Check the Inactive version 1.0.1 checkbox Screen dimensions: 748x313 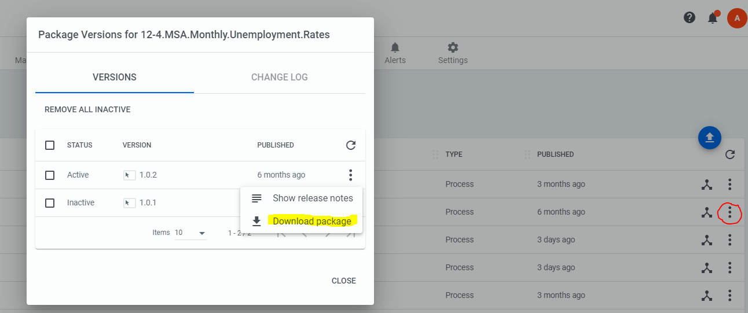pyautogui.click(x=50, y=203)
